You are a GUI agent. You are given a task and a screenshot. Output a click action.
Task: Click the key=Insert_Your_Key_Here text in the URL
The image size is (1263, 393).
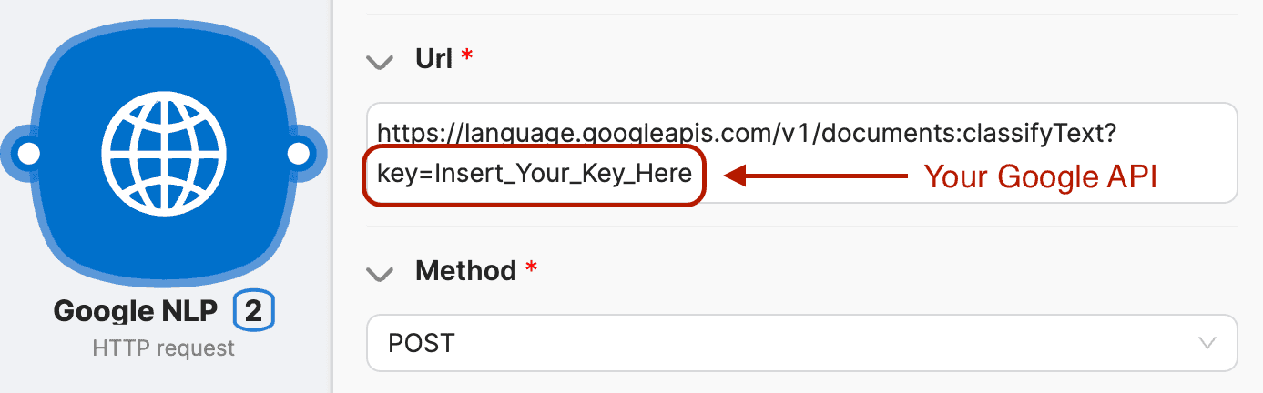click(x=535, y=174)
